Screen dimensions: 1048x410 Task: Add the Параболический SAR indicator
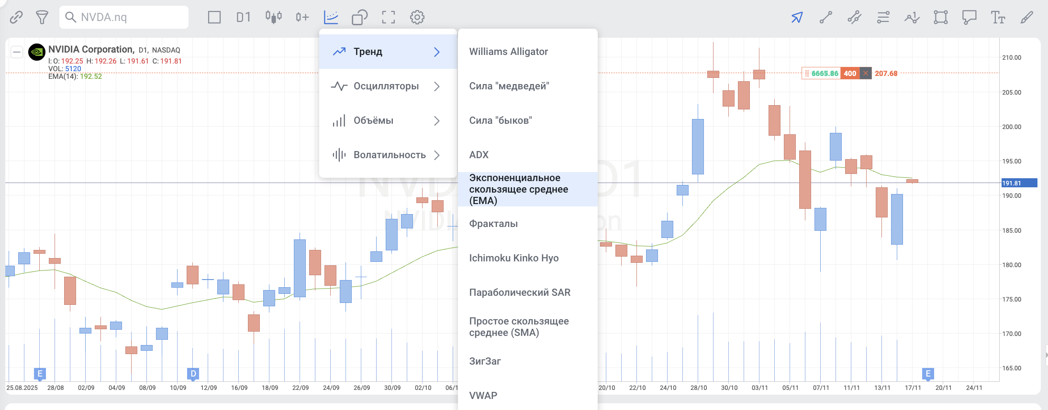(x=528, y=292)
